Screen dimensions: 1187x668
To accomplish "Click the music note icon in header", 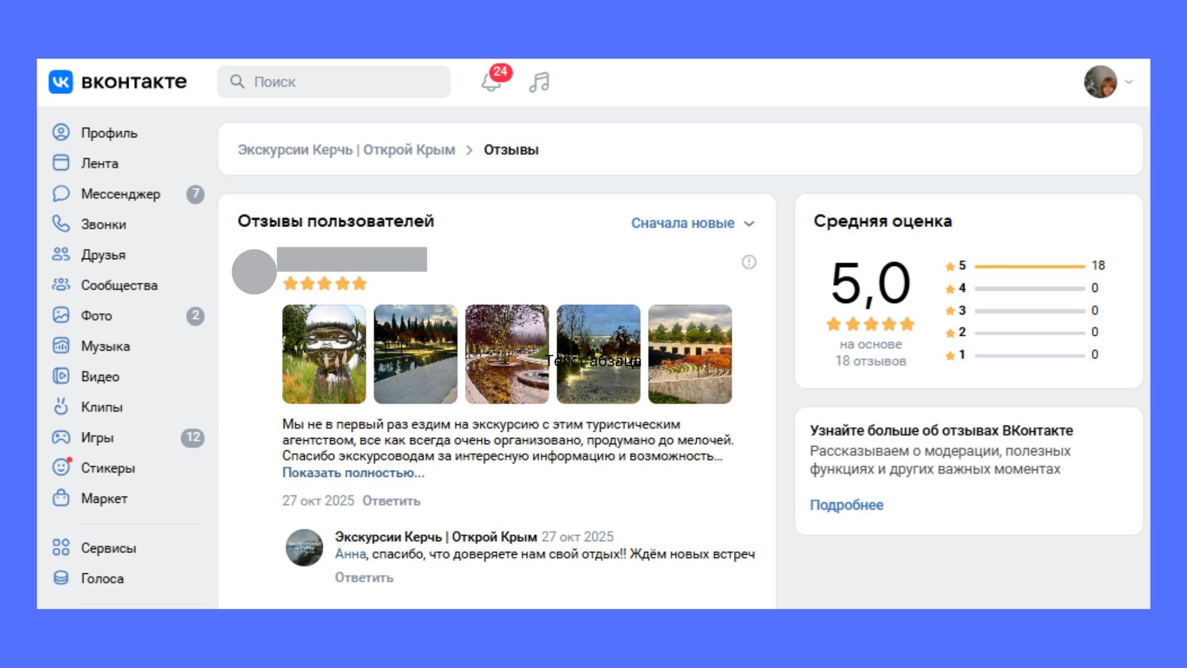I will pyautogui.click(x=539, y=82).
